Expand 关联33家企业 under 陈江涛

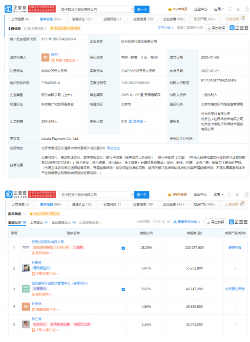(x=45, y=330)
